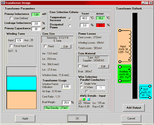Click 'Ve : 384,0 mm3' value

(x=51, y=64)
